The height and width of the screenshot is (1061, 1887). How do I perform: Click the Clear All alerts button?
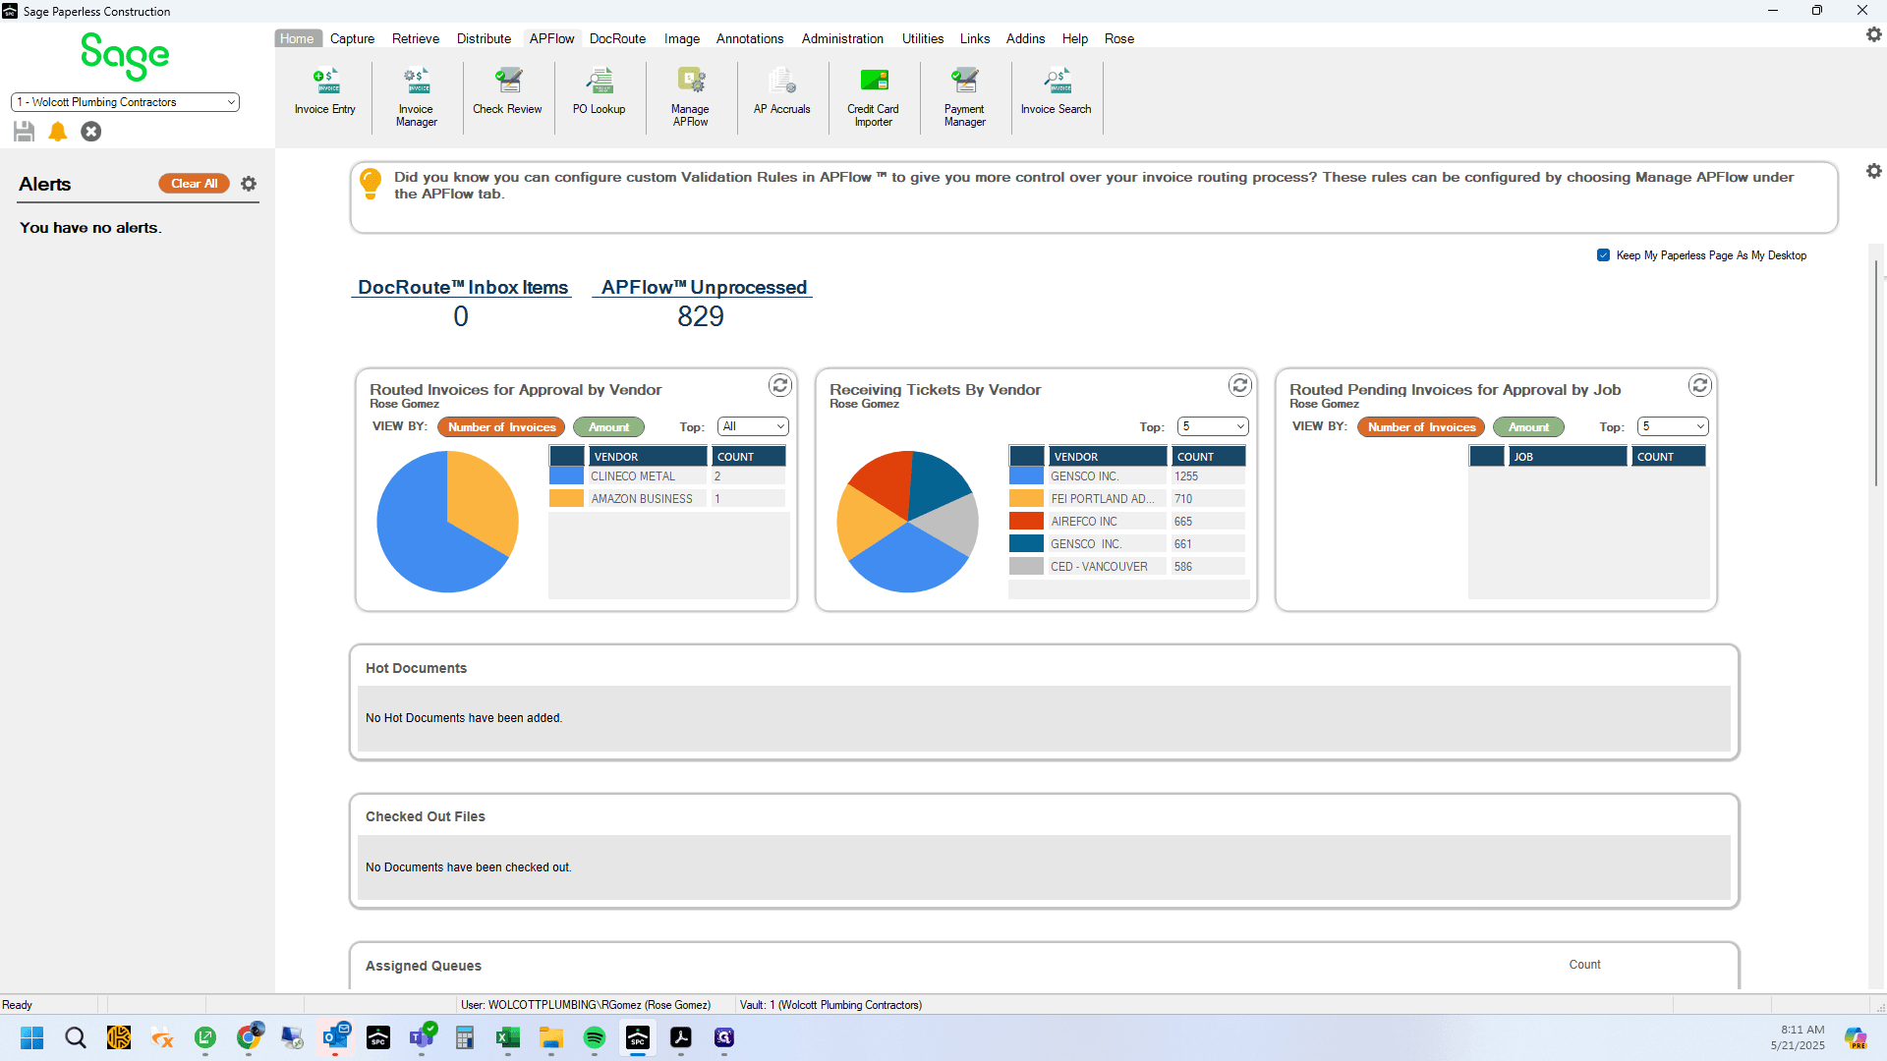click(195, 184)
